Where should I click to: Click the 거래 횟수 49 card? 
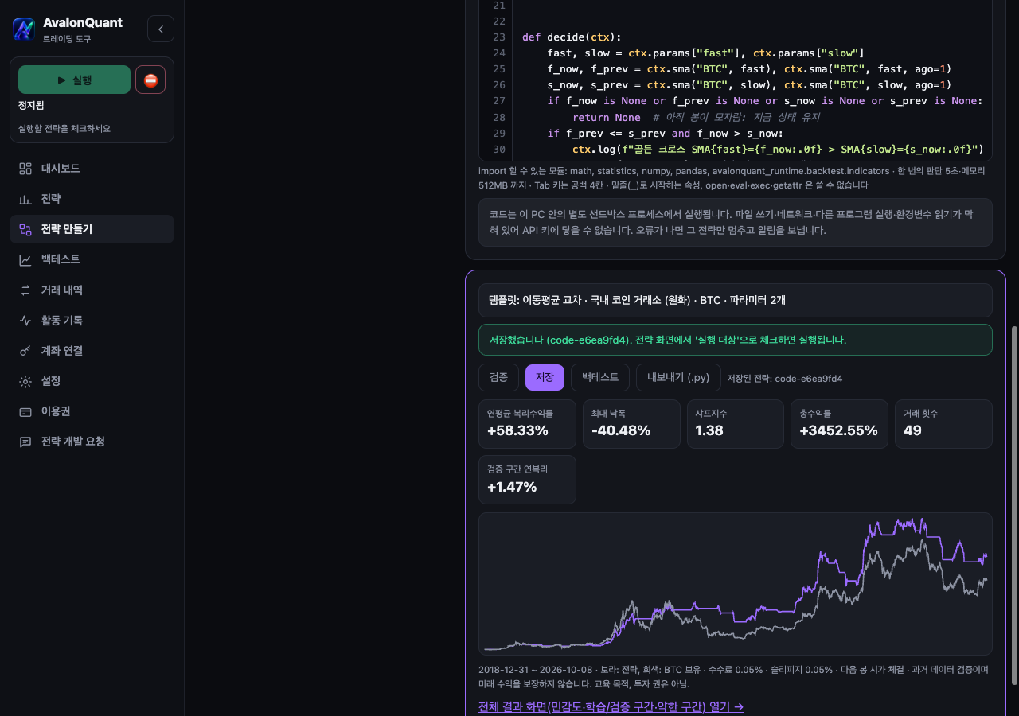(x=943, y=424)
